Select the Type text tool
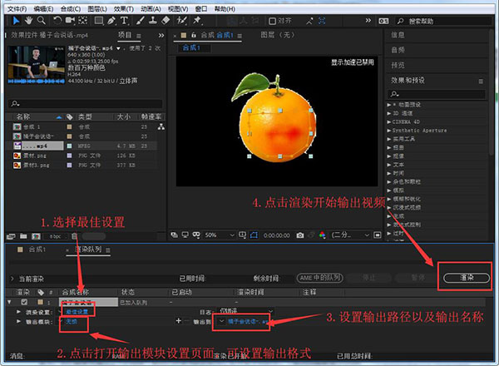The image size is (499, 366). (x=124, y=21)
